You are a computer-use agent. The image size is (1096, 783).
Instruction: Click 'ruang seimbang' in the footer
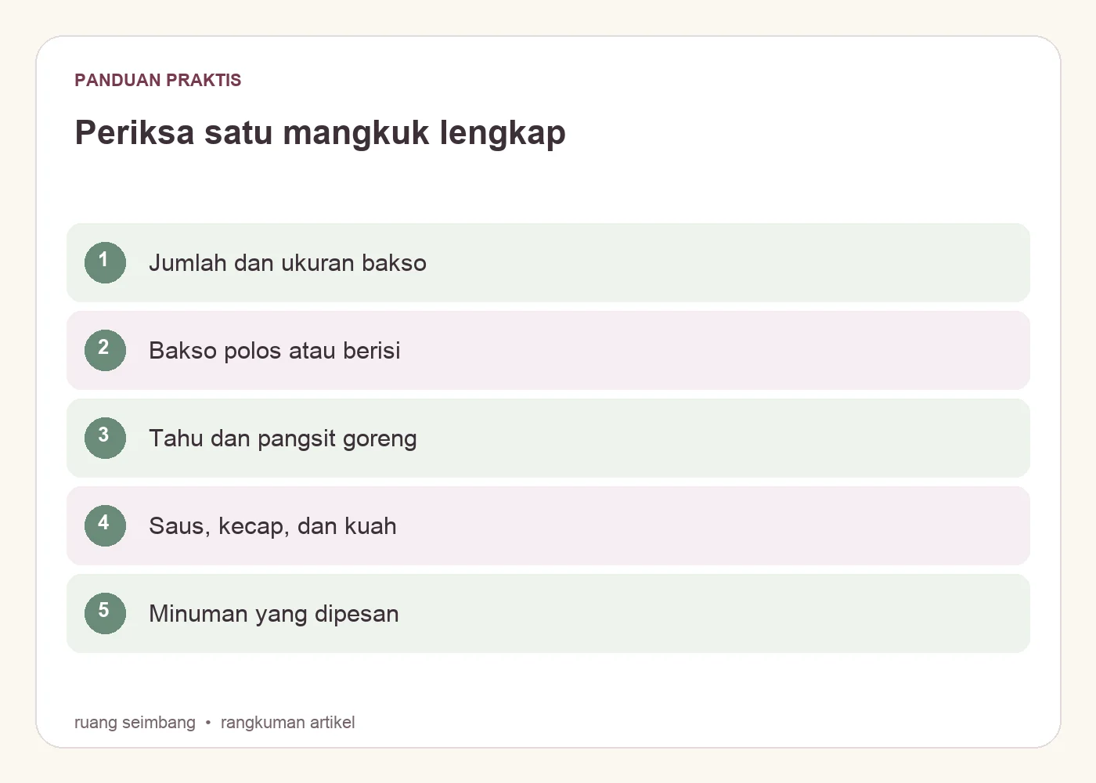135,722
